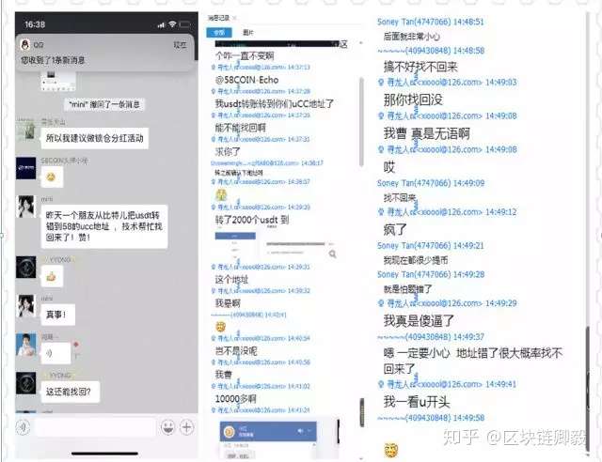Expand the chevron next to the speaker icon

(309, 431)
